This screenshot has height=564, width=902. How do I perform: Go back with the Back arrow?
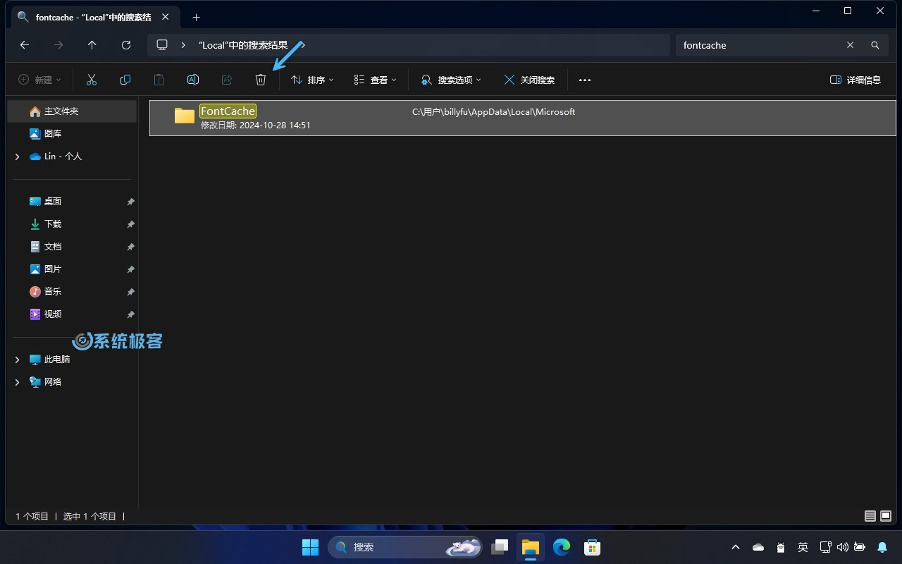25,45
